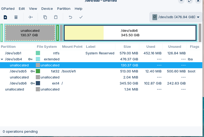
Task: Sort by the Size column header
Action: (x=127, y=47)
